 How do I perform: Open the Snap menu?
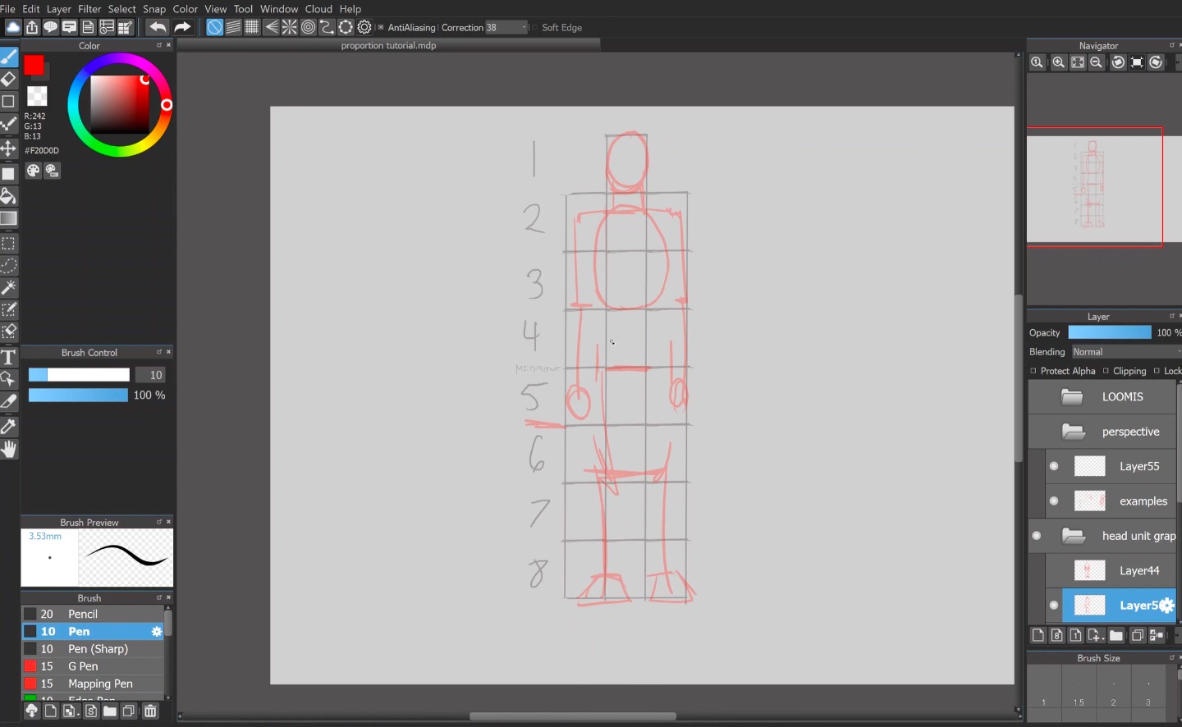pos(154,9)
